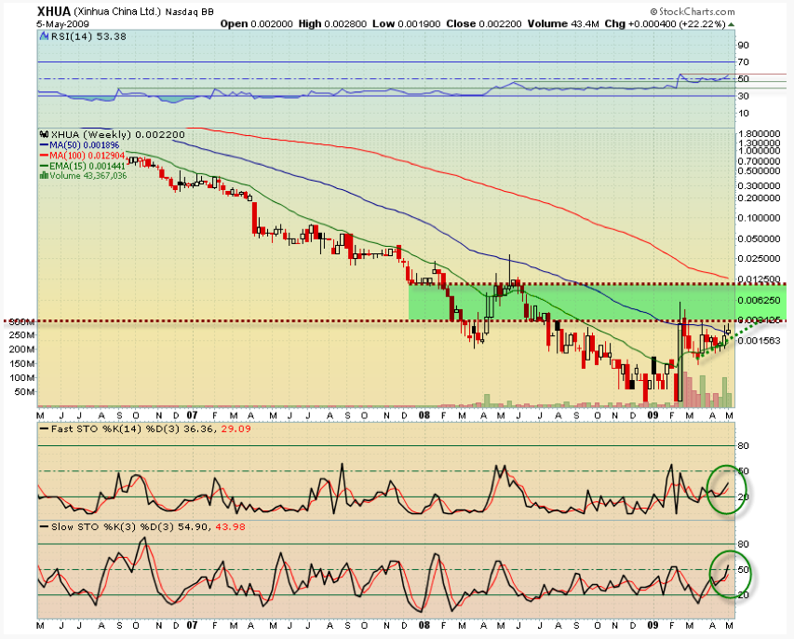Click the 250M volume axis label
This screenshot has height=639, width=794.
[21, 335]
